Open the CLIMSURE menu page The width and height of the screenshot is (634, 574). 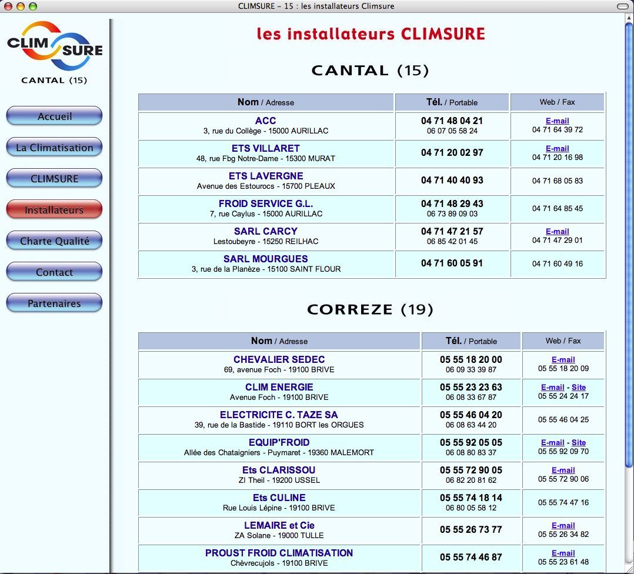(54, 178)
